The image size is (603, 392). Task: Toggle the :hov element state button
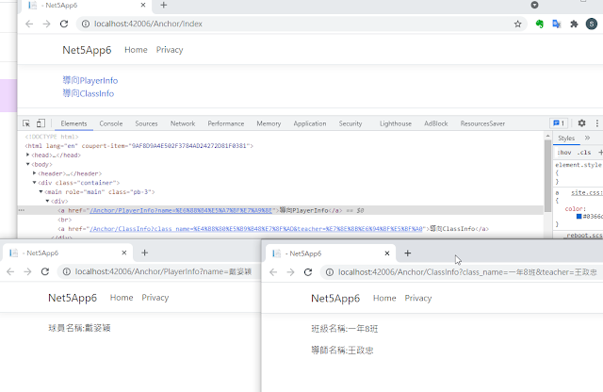[x=564, y=153]
